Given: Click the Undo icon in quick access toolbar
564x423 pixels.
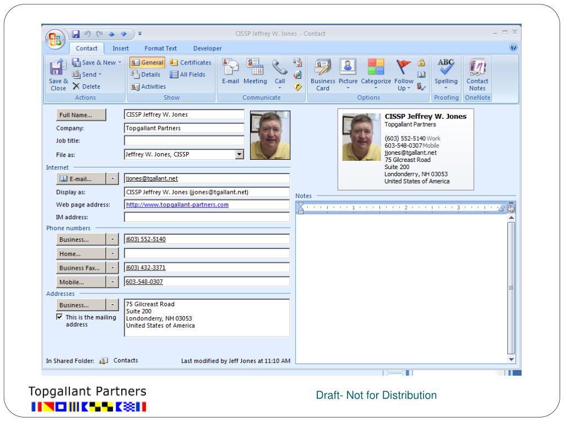Looking at the screenshot, I should (x=88, y=34).
